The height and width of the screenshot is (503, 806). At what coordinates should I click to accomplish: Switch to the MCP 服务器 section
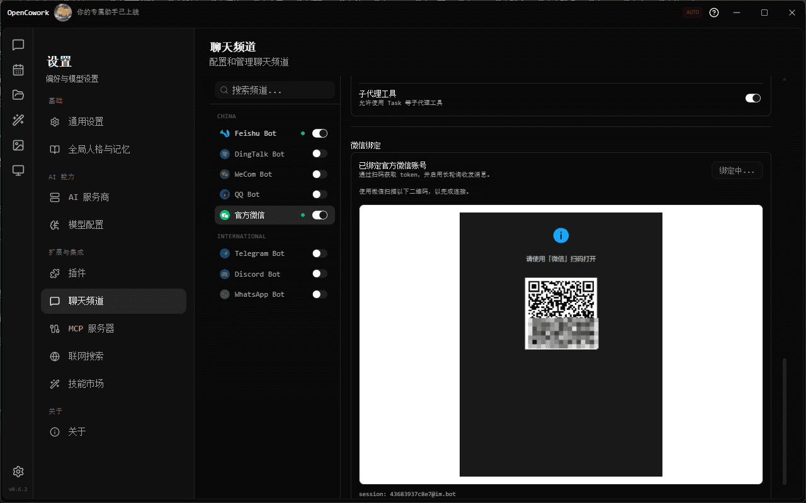coord(113,328)
